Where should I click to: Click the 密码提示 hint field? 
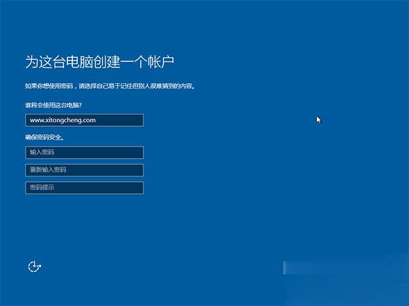[x=84, y=187]
